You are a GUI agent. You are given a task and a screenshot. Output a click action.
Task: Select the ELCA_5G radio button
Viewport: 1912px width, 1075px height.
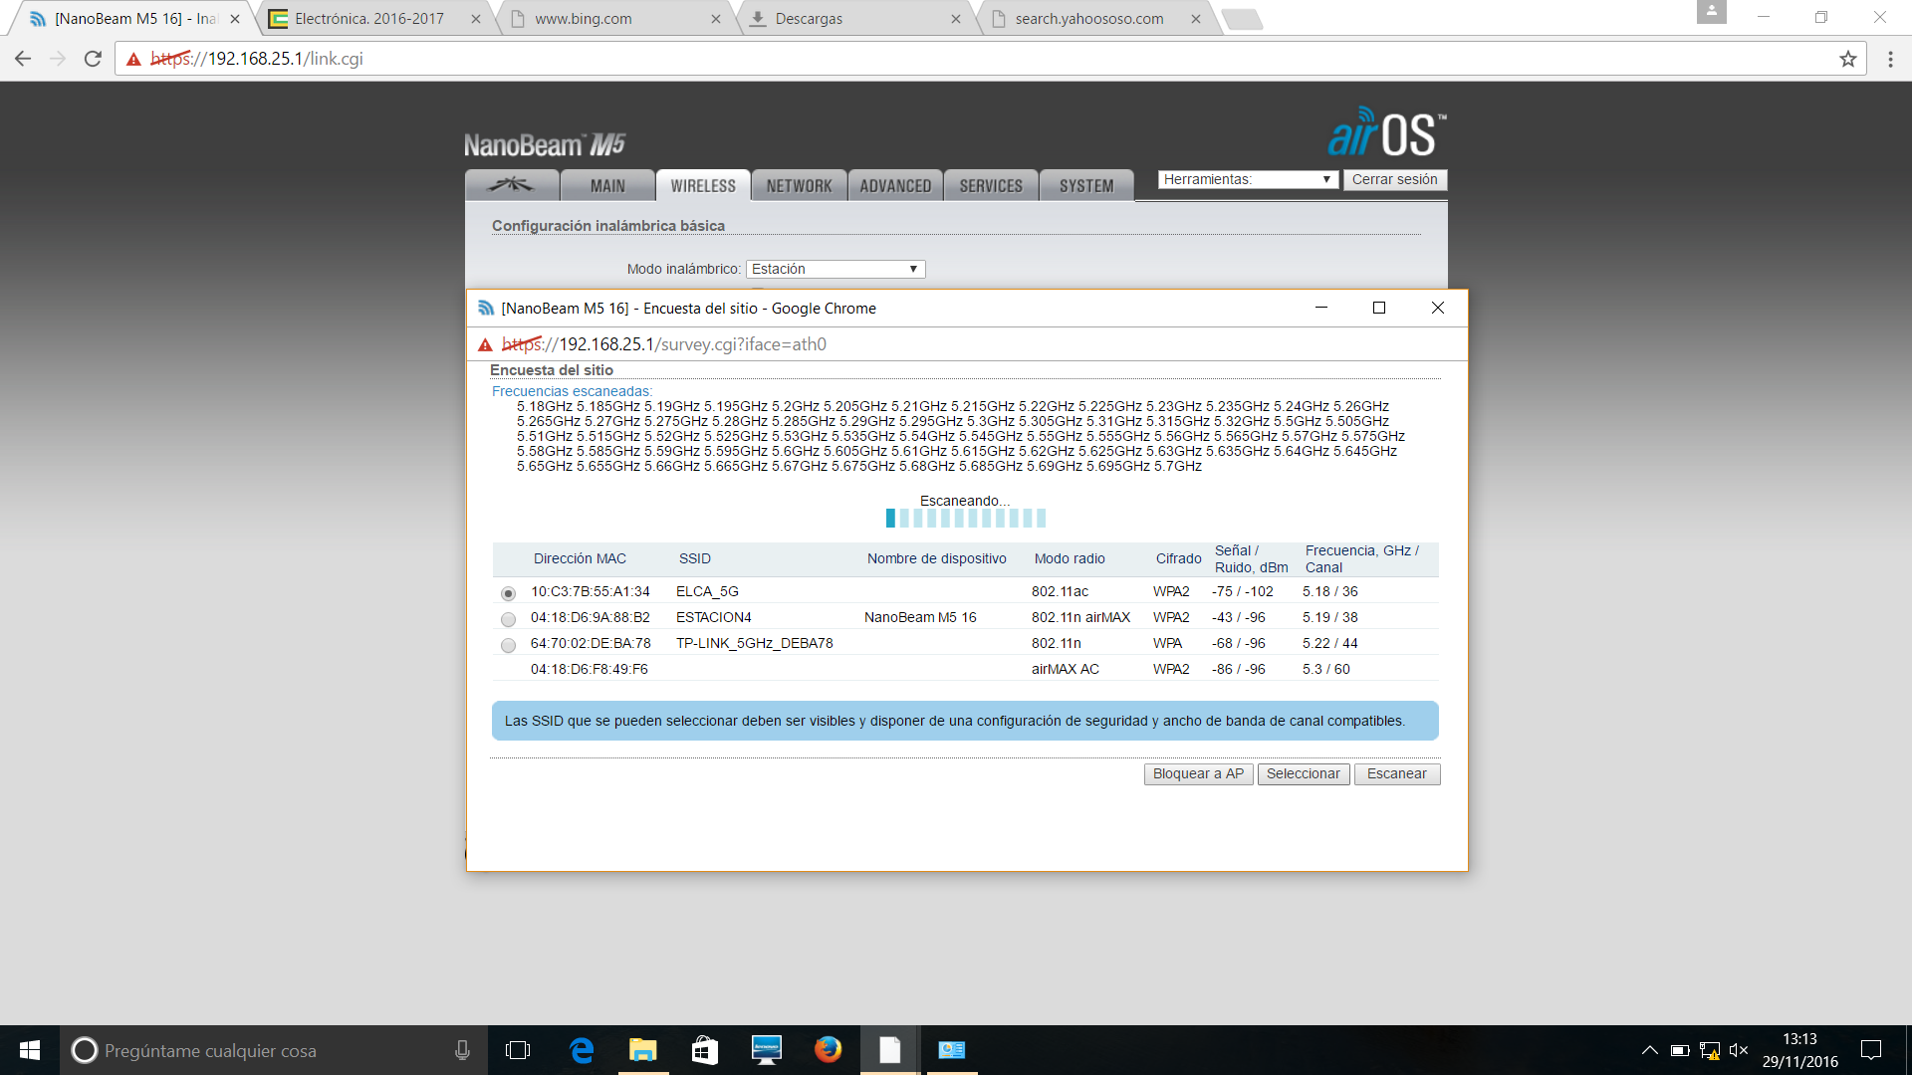508,593
